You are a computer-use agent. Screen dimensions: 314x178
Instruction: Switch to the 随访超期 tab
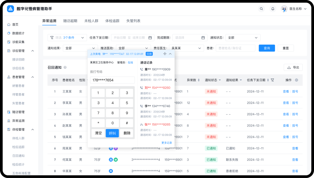pos(70,21)
